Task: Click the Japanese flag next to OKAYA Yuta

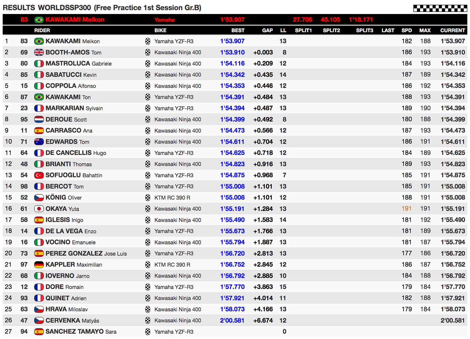Action: click(39, 209)
